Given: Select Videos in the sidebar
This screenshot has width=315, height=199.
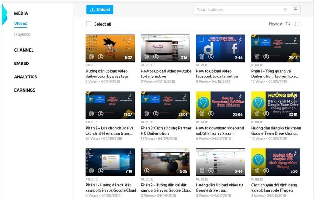Looking at the screenshot, I should (x=20, y=24).
